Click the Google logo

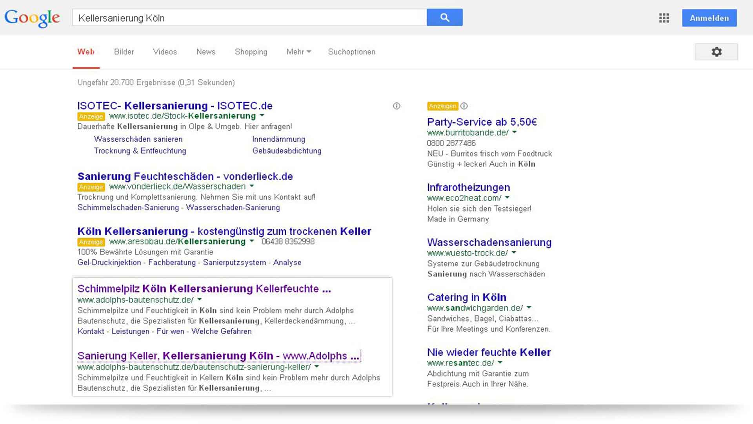32,18
